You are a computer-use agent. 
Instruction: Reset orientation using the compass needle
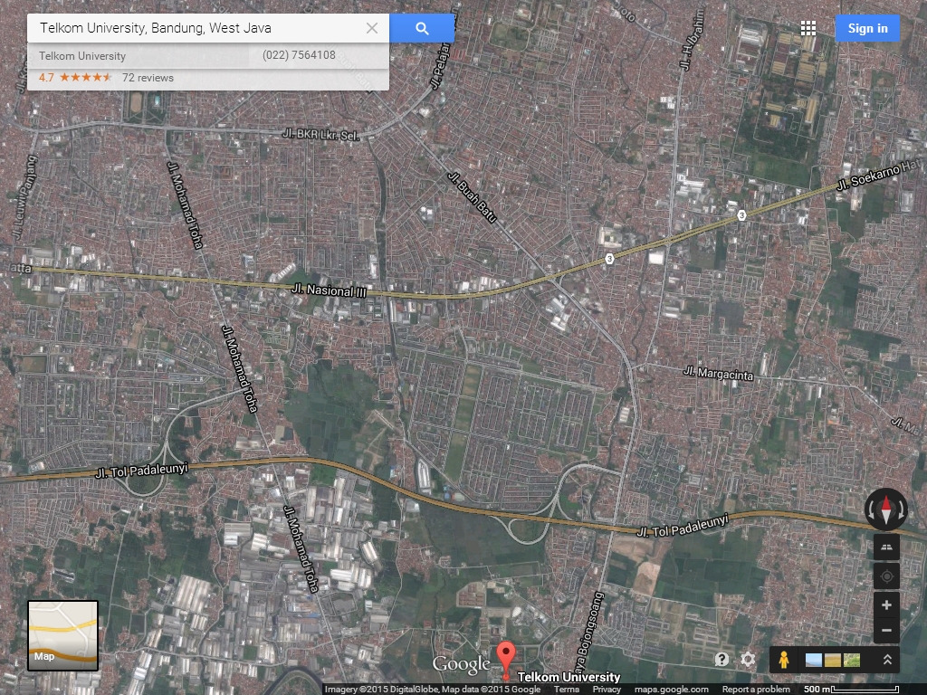tap(885, 509)
